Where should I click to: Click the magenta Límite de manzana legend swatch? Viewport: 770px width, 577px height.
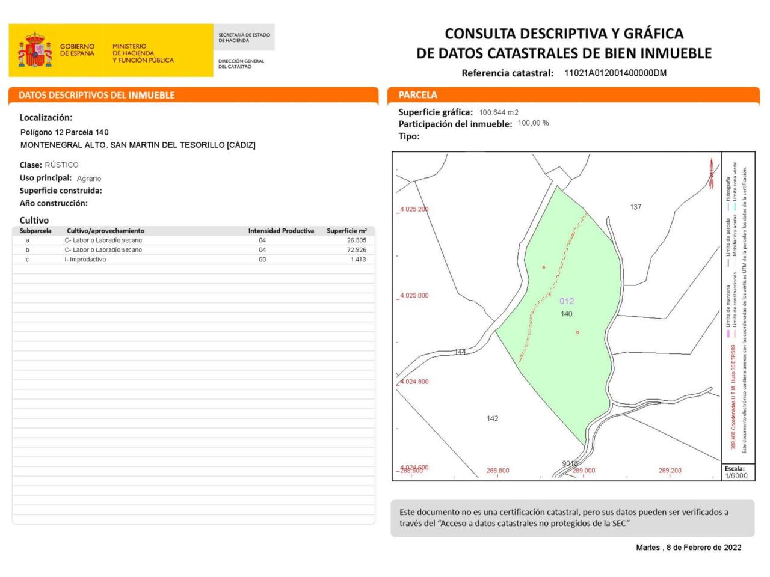tap(728, 334)
